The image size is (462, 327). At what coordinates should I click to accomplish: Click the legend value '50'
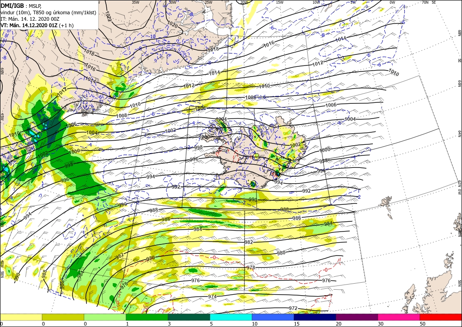pos(422,324)
